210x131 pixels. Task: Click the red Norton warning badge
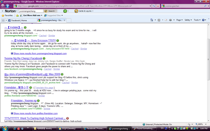[68, 118]
